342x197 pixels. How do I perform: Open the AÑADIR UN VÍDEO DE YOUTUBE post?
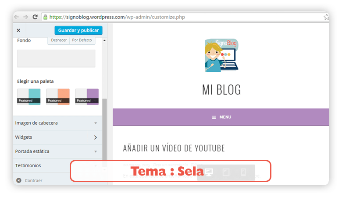click(x=174, y=148)
